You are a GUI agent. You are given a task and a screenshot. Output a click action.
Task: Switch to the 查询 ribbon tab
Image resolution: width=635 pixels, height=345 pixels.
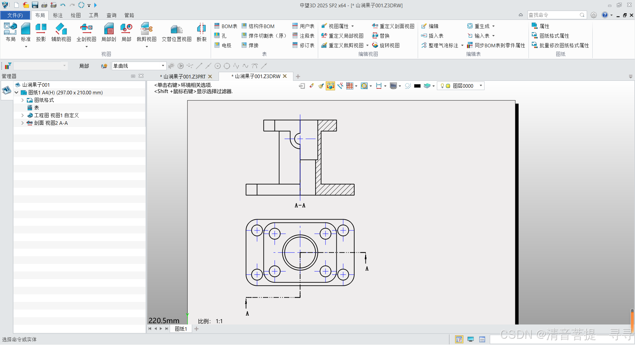[x=111, y=15]
